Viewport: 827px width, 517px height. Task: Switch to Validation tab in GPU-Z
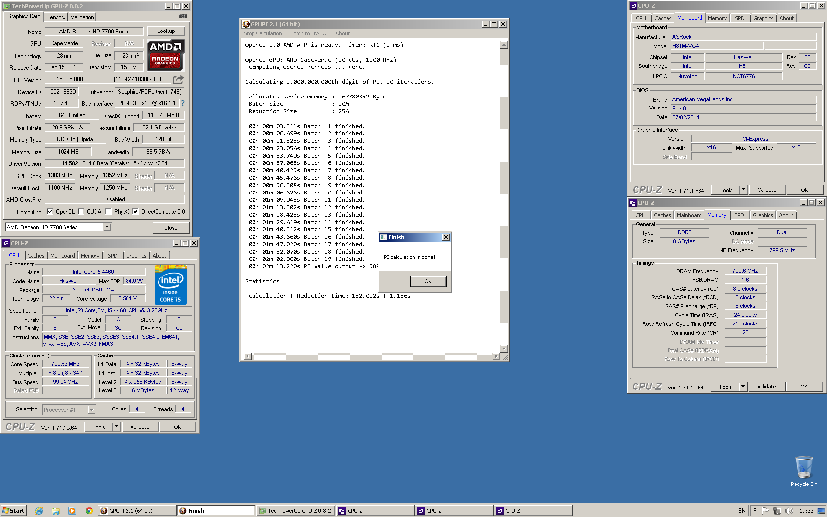point(82,17)
